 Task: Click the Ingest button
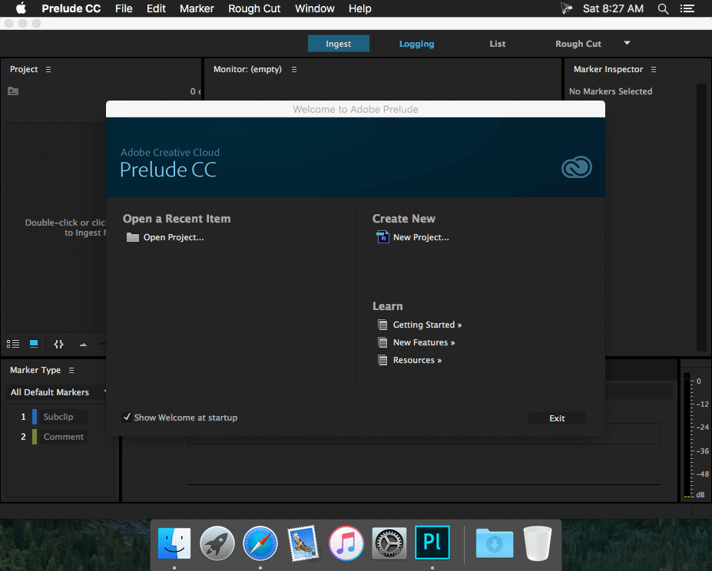pos(338,44)
